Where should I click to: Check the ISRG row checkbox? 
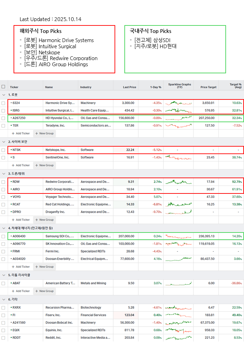3,110
